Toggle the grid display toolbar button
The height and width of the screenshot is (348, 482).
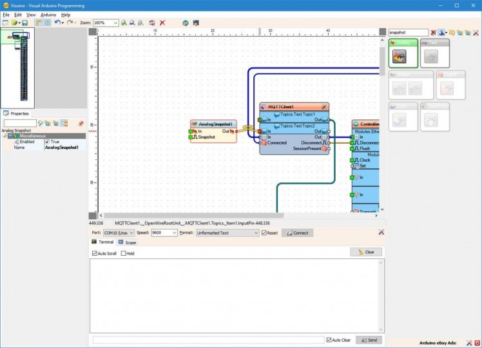[48, 23]
